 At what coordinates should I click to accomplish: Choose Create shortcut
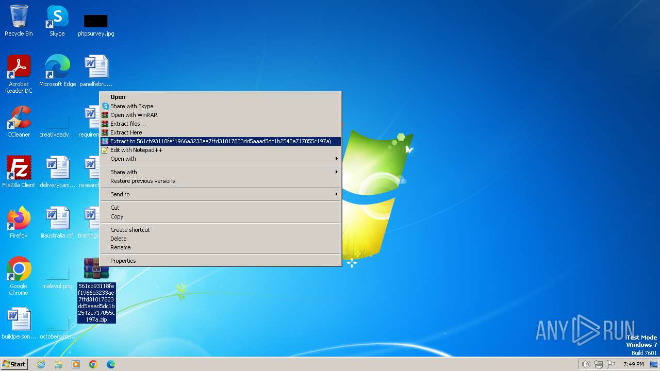tap(221, 230)
